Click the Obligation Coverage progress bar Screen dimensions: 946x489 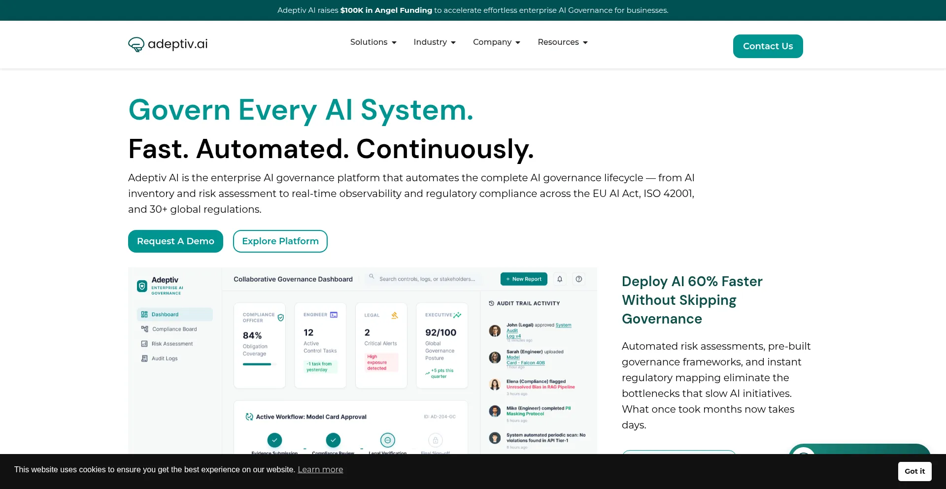pyautogui.click(x=260, y=364)
